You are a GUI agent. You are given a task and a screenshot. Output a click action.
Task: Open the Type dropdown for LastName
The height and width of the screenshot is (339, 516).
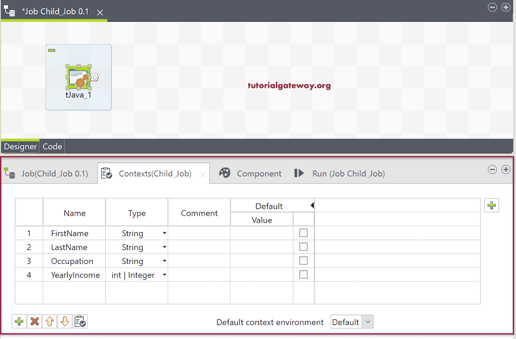pyautogui.click(x=165, y=247)
